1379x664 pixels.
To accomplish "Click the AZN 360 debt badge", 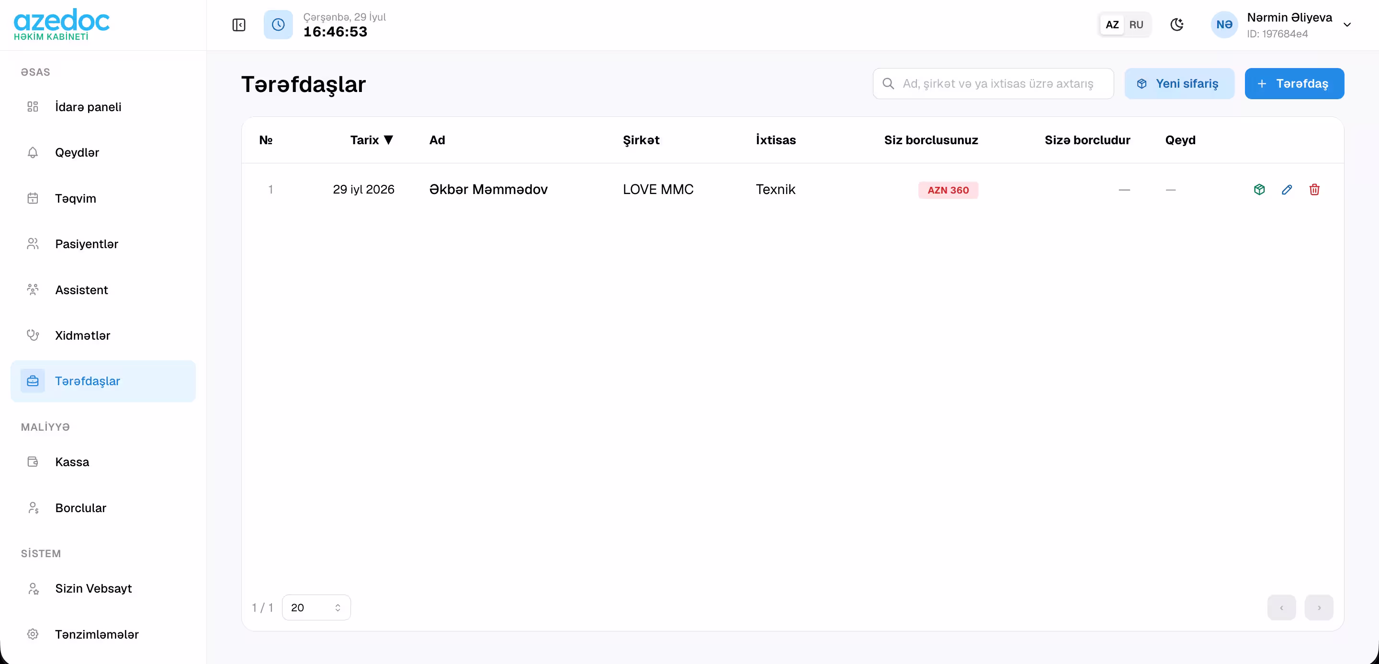I will tap(948, 190).
